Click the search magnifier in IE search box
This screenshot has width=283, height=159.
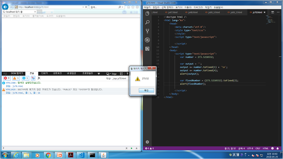click(120, 7)
